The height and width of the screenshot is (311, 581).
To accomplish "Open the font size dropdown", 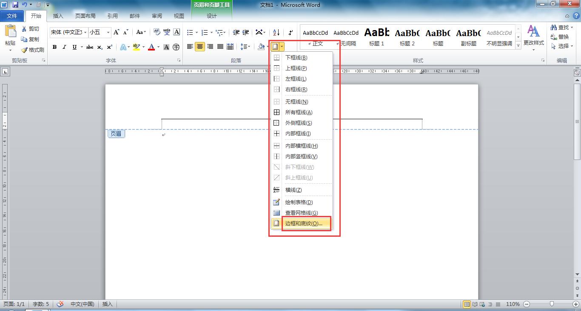I will [x=108, y=32].
